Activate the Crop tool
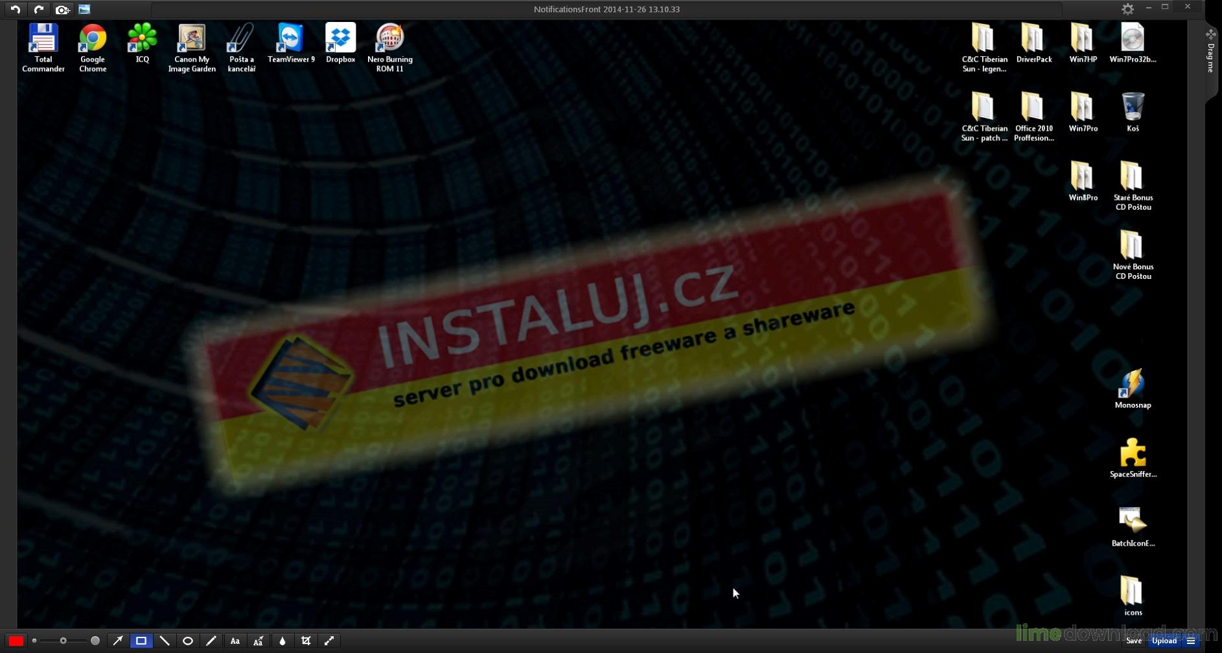This screenshot has width=1222, height=653. (x=306, y=641)
